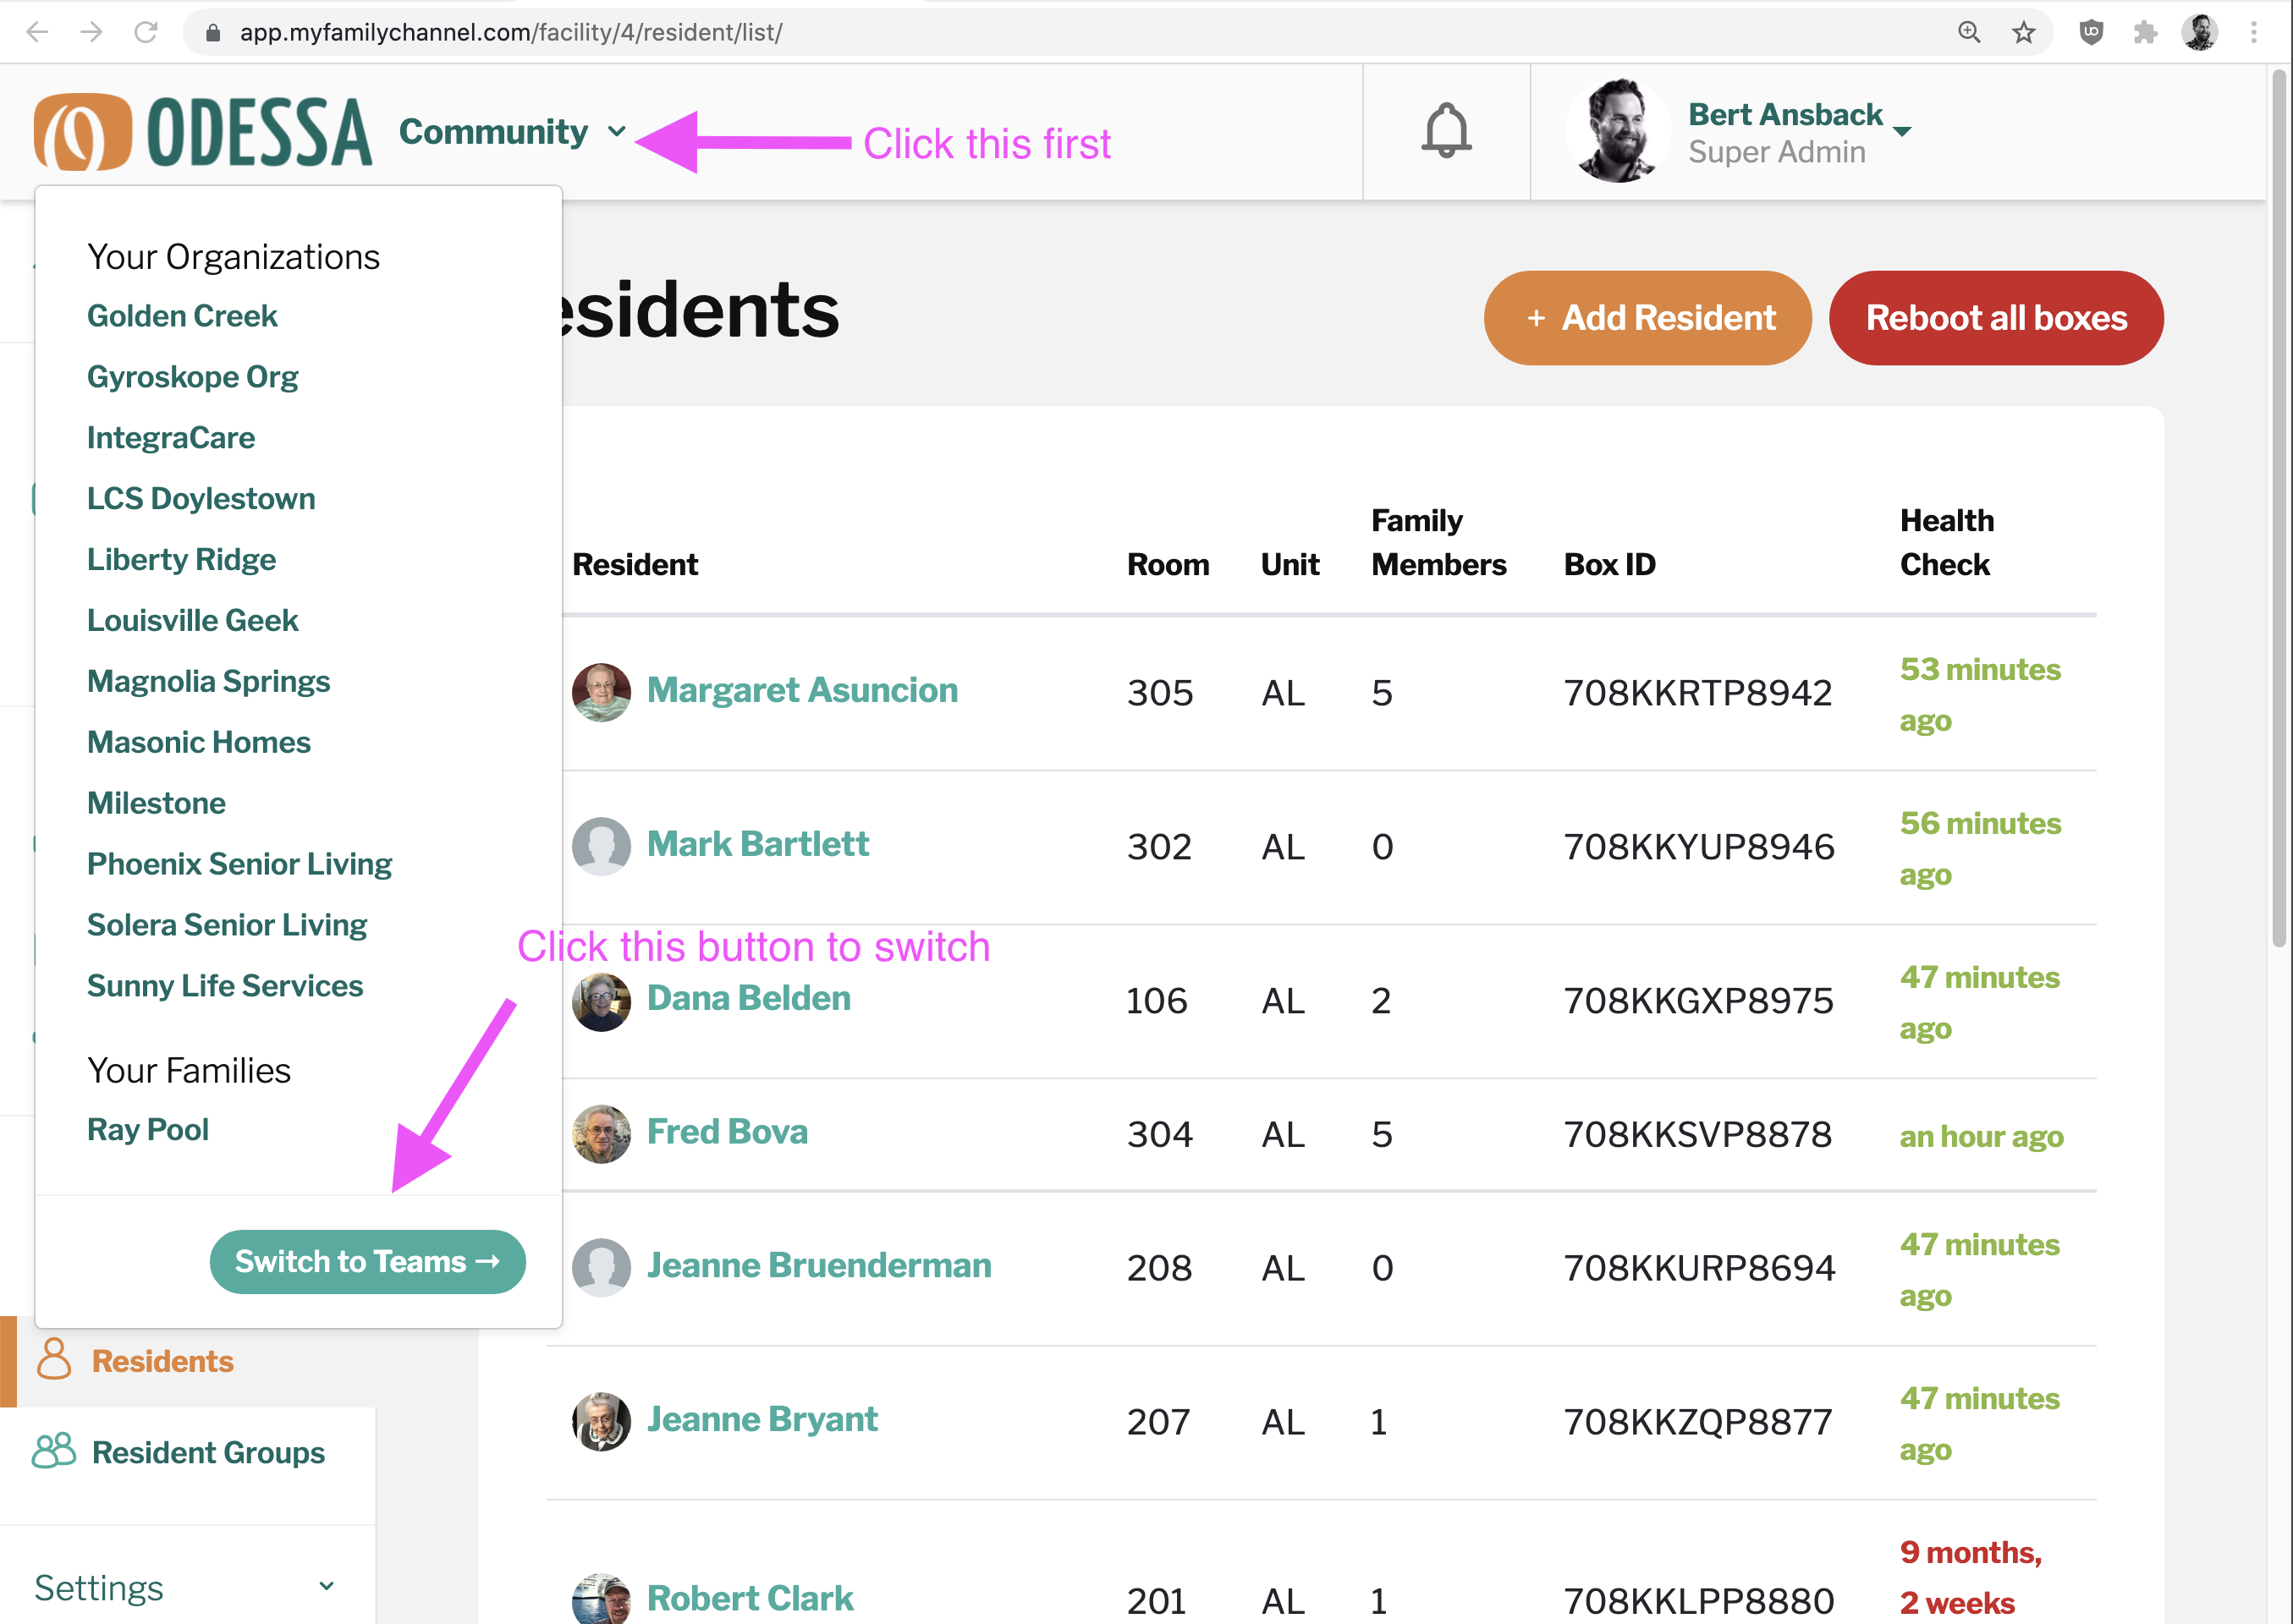Open Margaret Asuncion's resident page
The height and width of the screenshot is (1624, 2293).
pyautogui.click(x=802, y=690)
